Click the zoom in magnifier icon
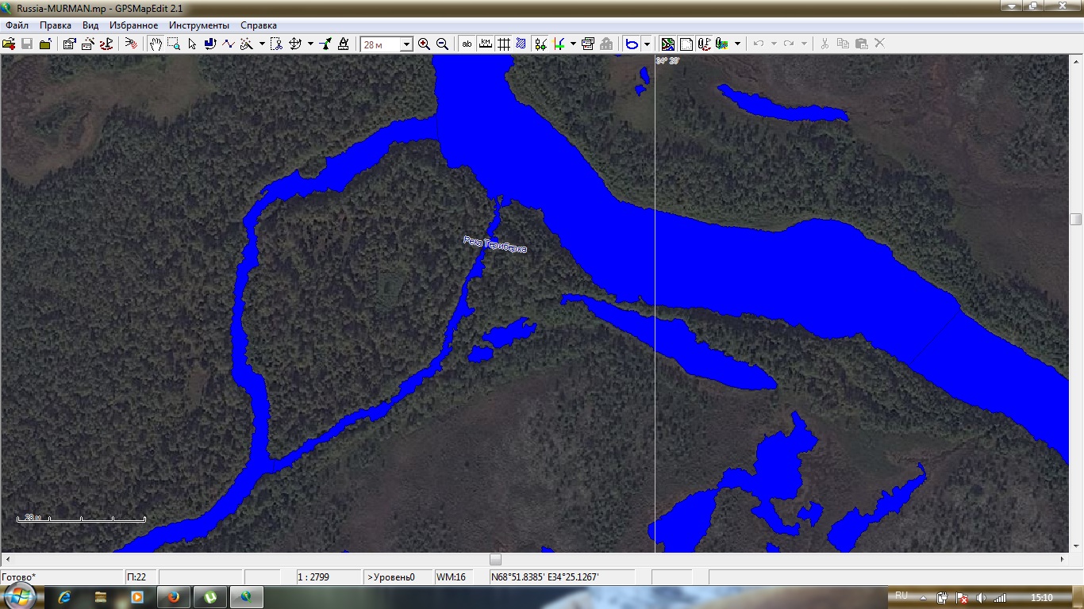The height and width of the screenshot is (609, 1084). [424, 44]
